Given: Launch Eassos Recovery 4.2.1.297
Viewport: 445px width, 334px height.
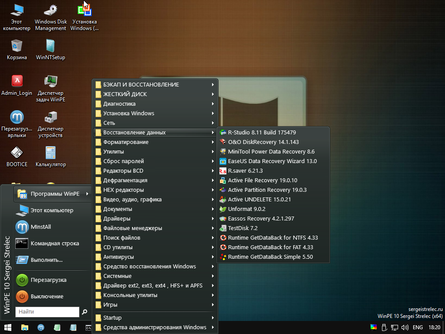Looking at the screenshot, I should click(x=273, y=218).
